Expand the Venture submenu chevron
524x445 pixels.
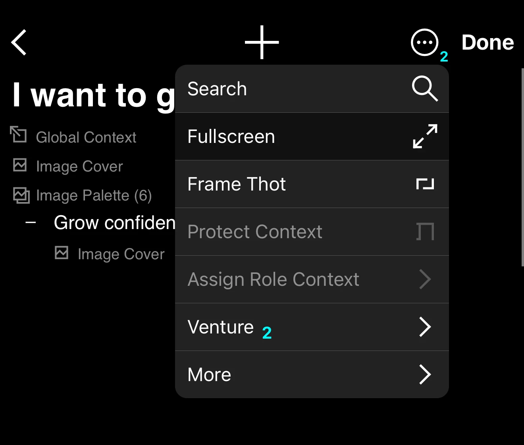tap(425, 327)
